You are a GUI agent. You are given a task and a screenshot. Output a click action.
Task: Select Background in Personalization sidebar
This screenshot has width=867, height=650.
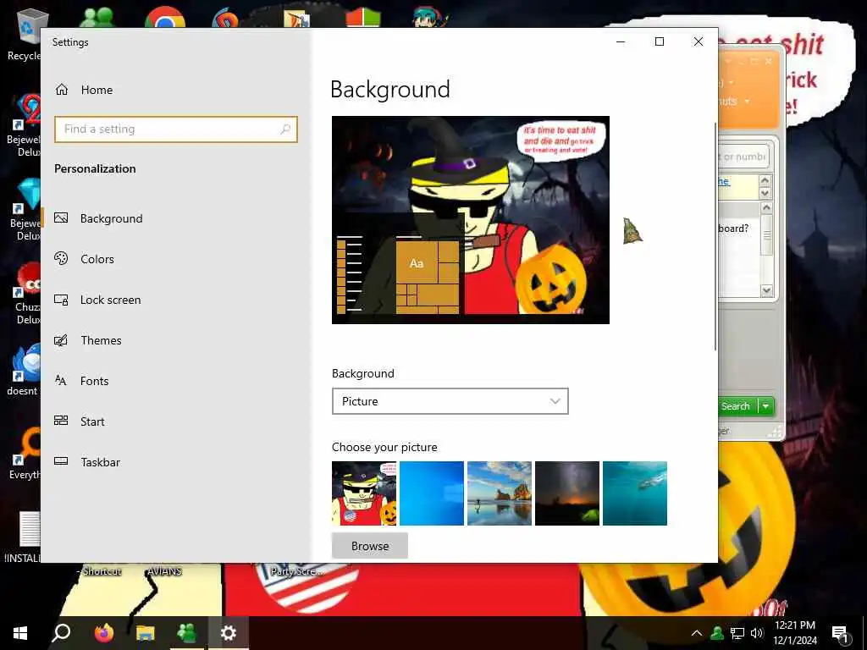pyautogui.click(x=111, y=218)
